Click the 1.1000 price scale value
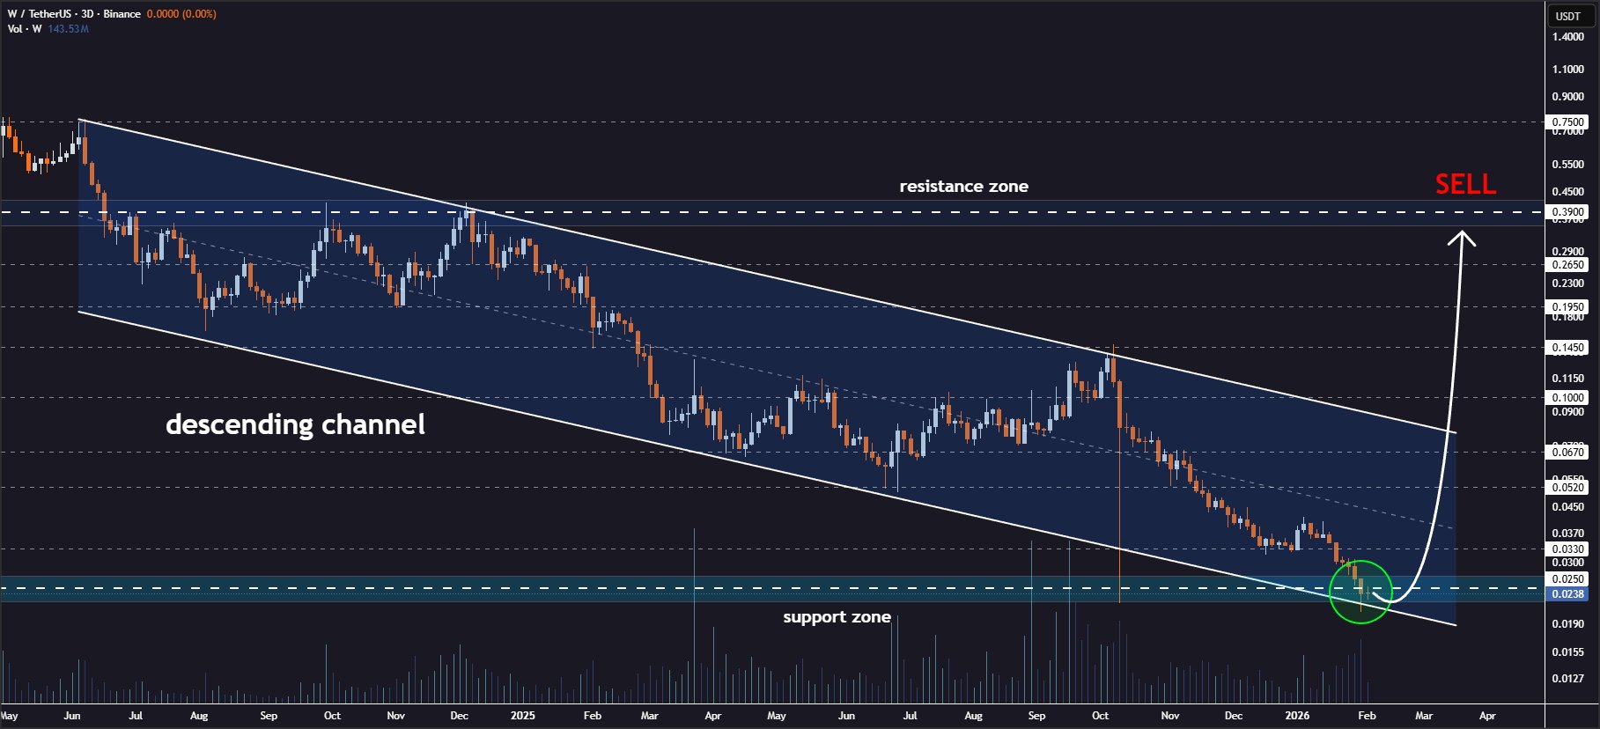Image resolution: width=1600 pixels, height=729 pixels. coord(1567,70)
